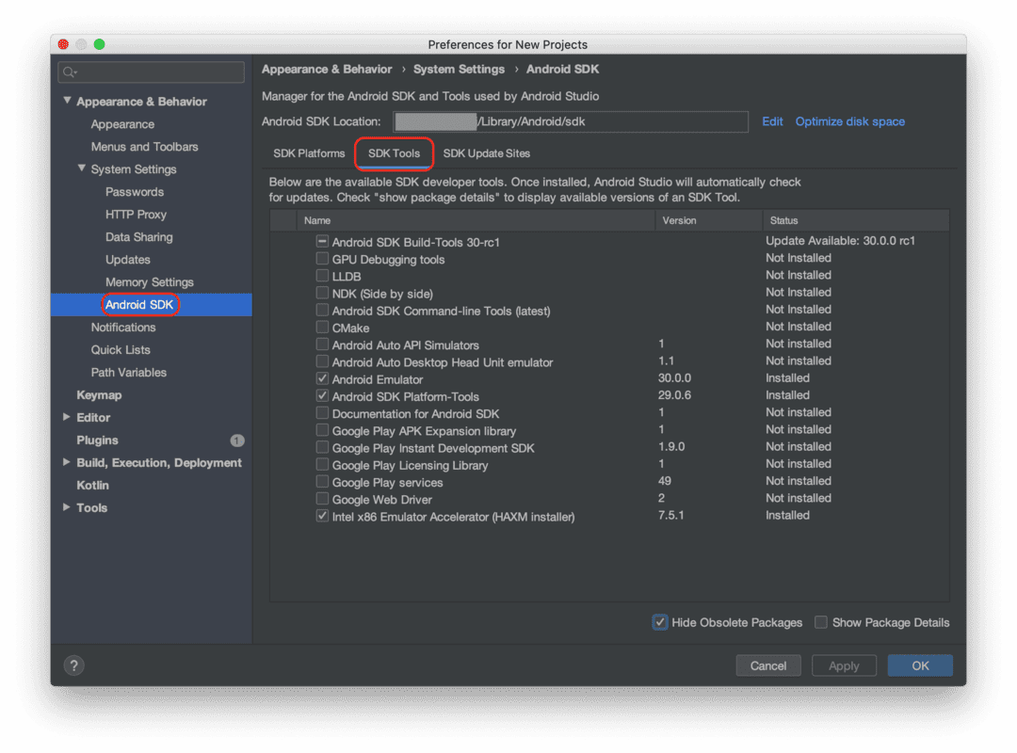The width and height of the screenshot is (1017, 753).
Task: Expand the Tools section
Action: [x=67, y=507]
